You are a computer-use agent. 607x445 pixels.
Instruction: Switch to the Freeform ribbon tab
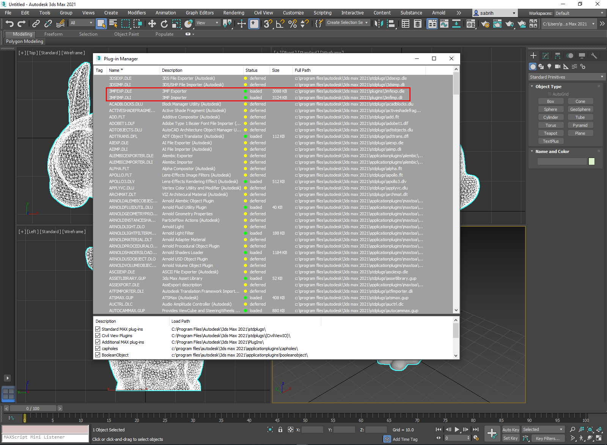click(53, 34)
